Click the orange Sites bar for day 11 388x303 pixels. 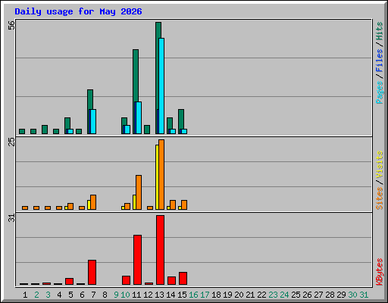pos(139,192)
